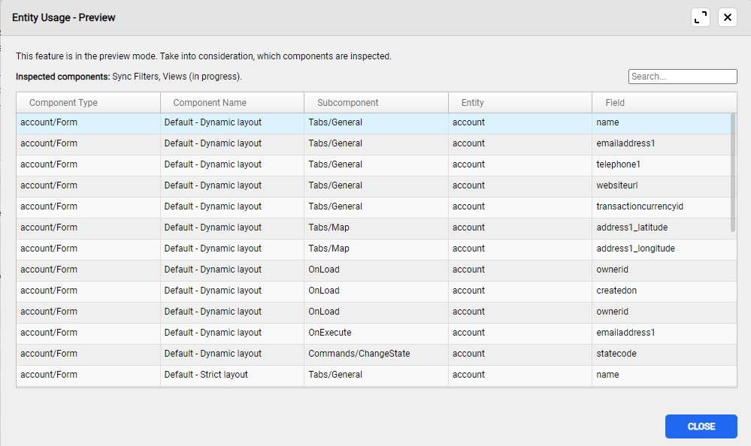Viewport: 751px width, 446px height.
Task: Select the address1_latitude row
Action: pos(631,228)
